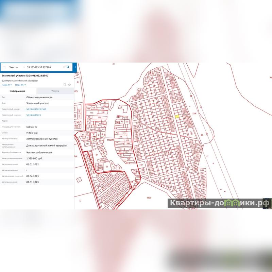
Task: Add parcel to favorites with star icon
Action: (70, 85)
